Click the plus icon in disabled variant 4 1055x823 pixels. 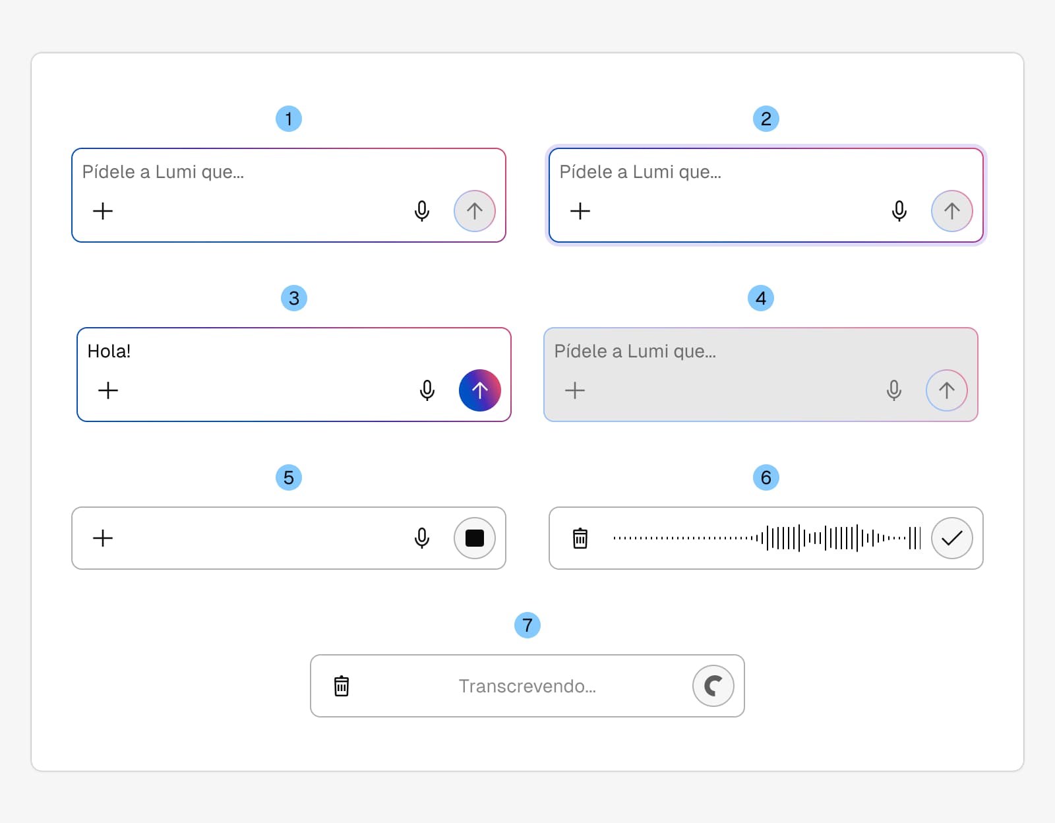[x=574, y=390]
